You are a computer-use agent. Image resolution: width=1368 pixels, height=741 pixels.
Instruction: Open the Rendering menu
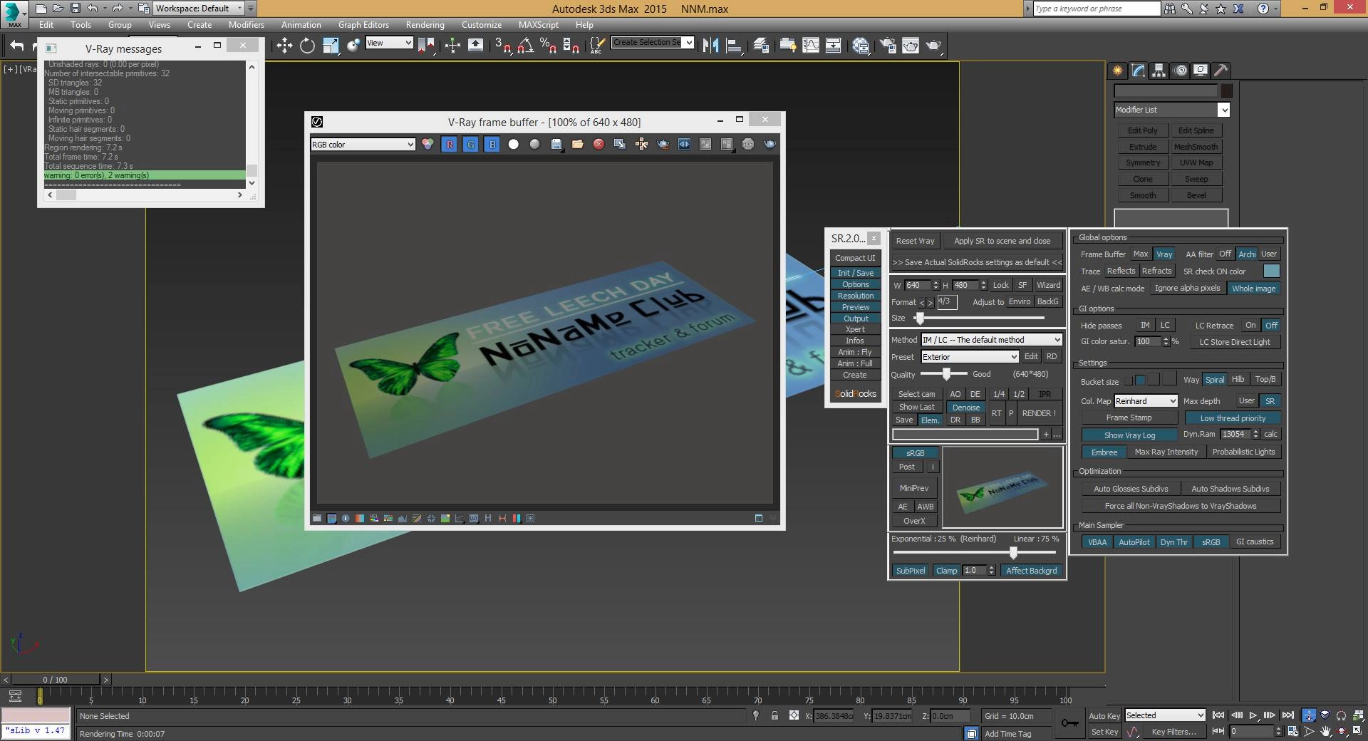point(425,25)
